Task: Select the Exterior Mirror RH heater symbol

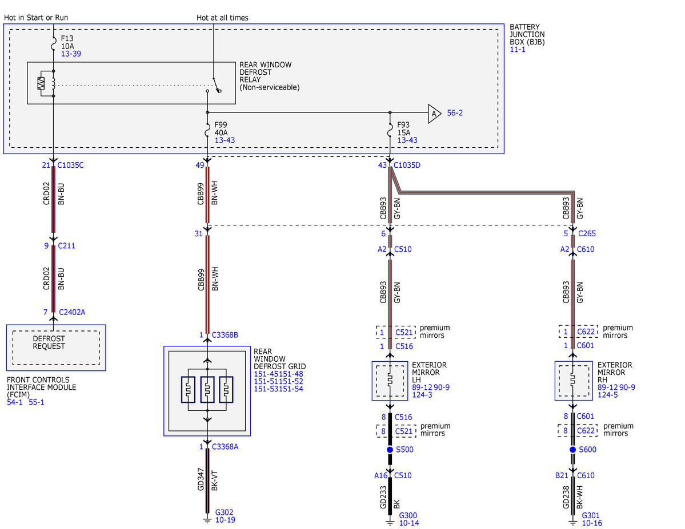Action: click(574, 381)
